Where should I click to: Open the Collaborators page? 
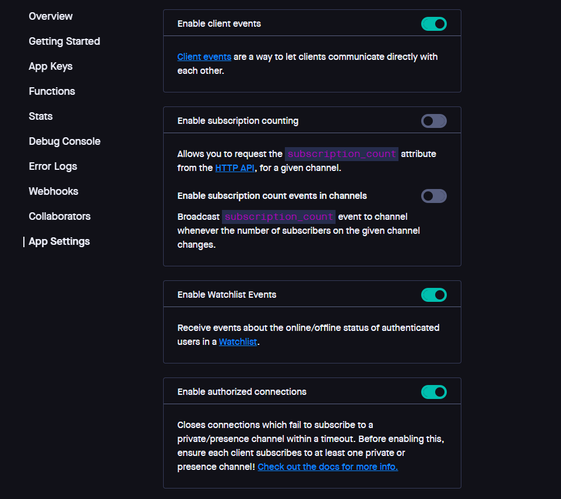(x=59, y=216)
